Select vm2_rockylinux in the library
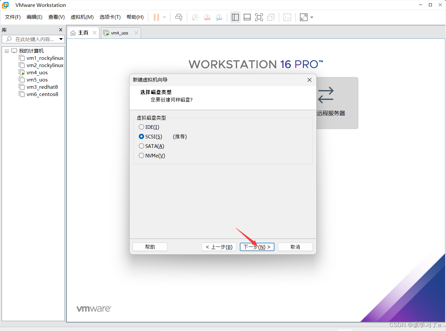Viewport: 446px width, 331px height. pyautogui.click(x=45, y=65)
